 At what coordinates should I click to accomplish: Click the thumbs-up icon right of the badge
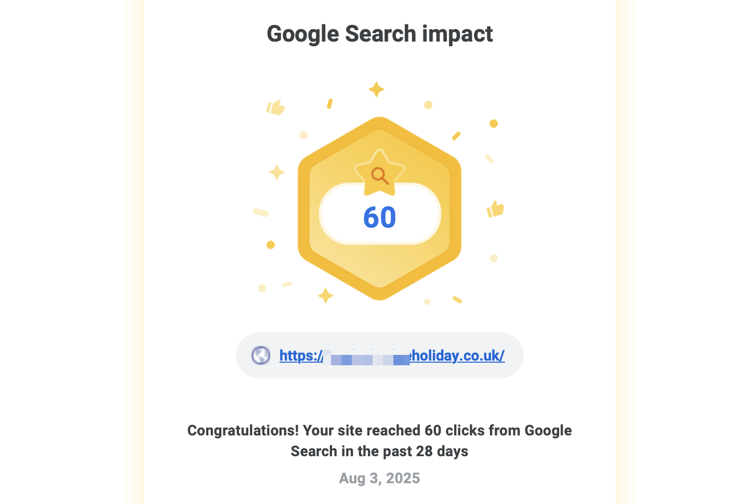pyautogui.click(x=495, y=209)
